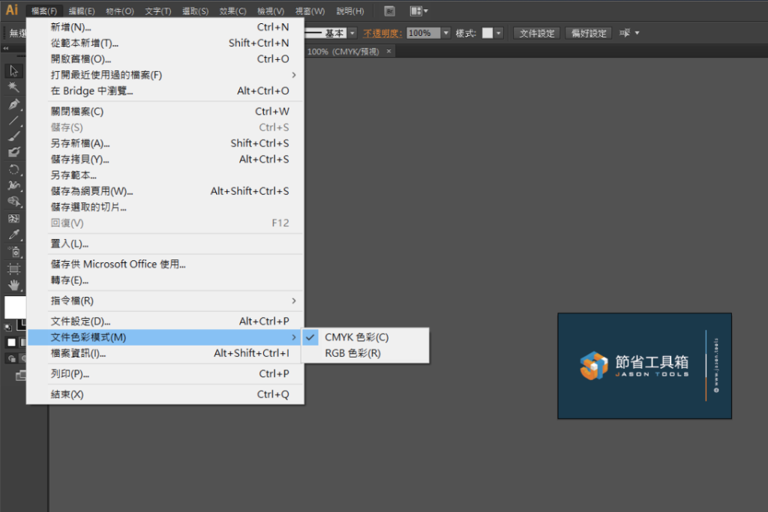Select the Line Segment tool
The image size is (768, 512).
[x=13, y=121]
